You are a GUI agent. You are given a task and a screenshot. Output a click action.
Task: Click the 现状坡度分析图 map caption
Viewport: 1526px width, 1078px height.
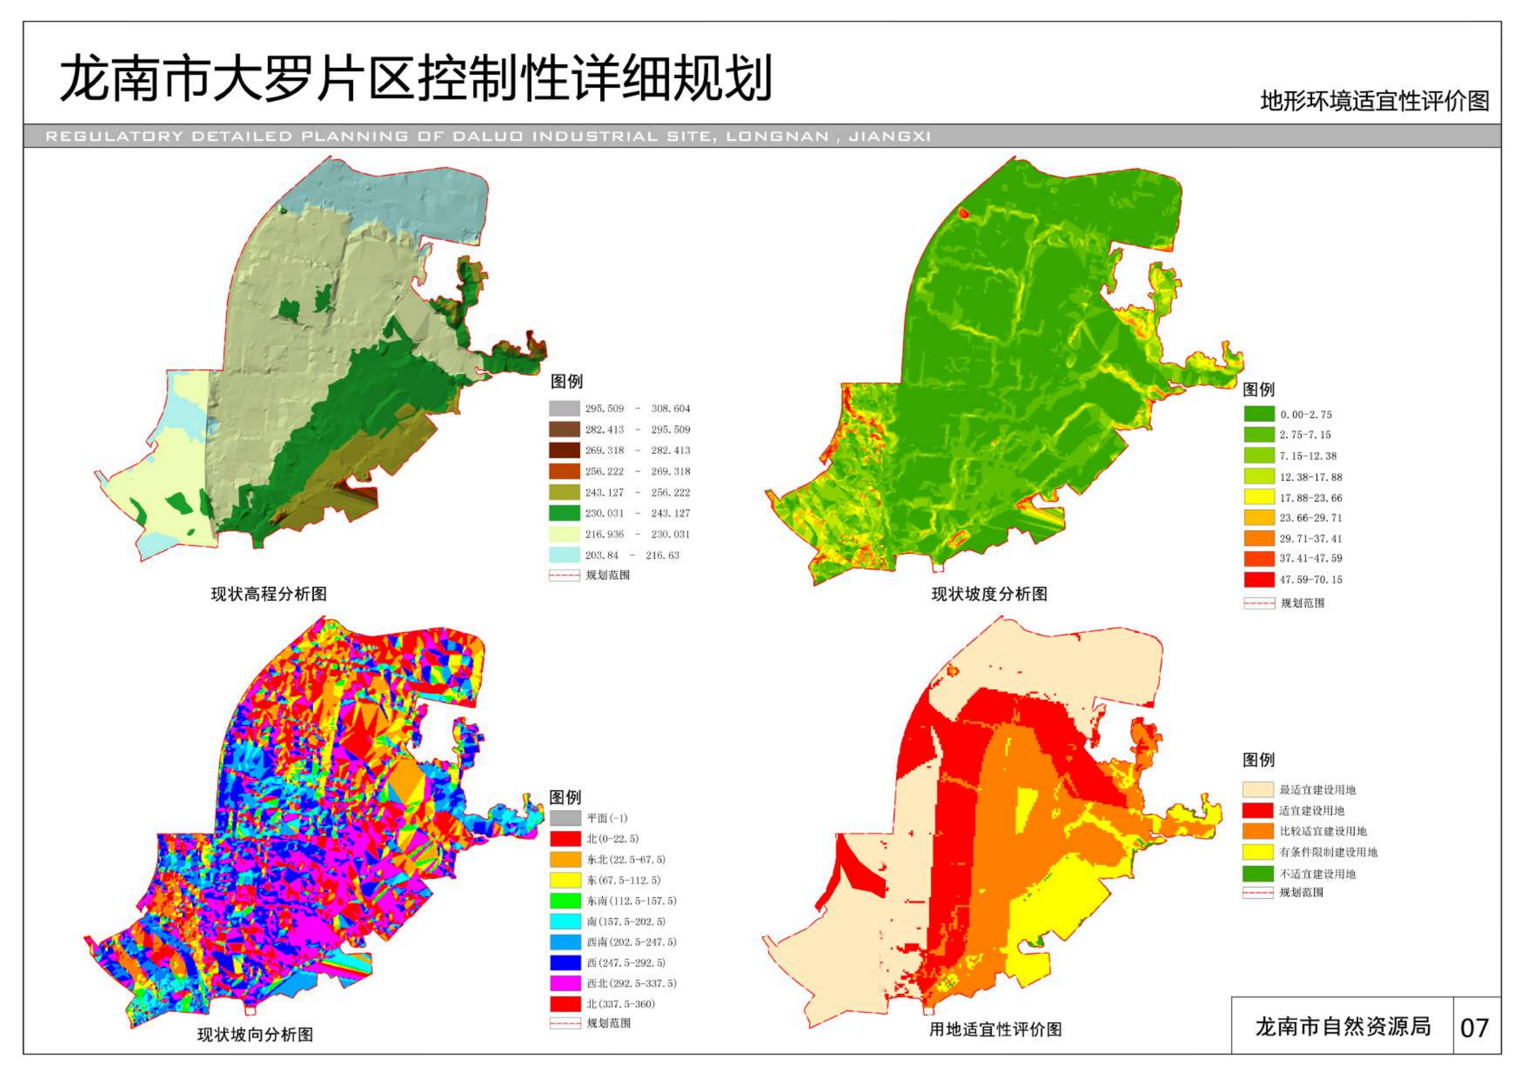click(989, 594)
